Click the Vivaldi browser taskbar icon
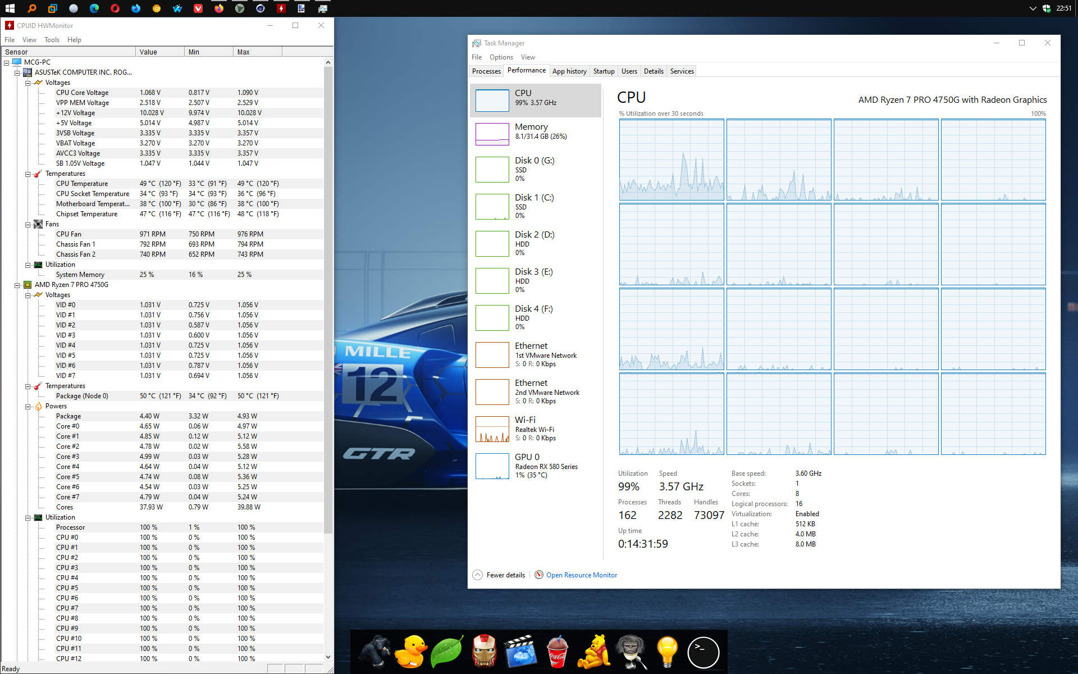 pyautogui.click(x=198, y=8)
